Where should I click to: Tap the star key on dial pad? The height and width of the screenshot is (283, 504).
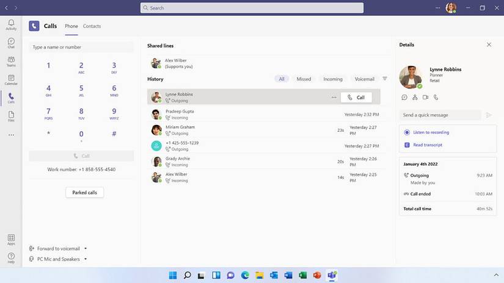[48, 134]
